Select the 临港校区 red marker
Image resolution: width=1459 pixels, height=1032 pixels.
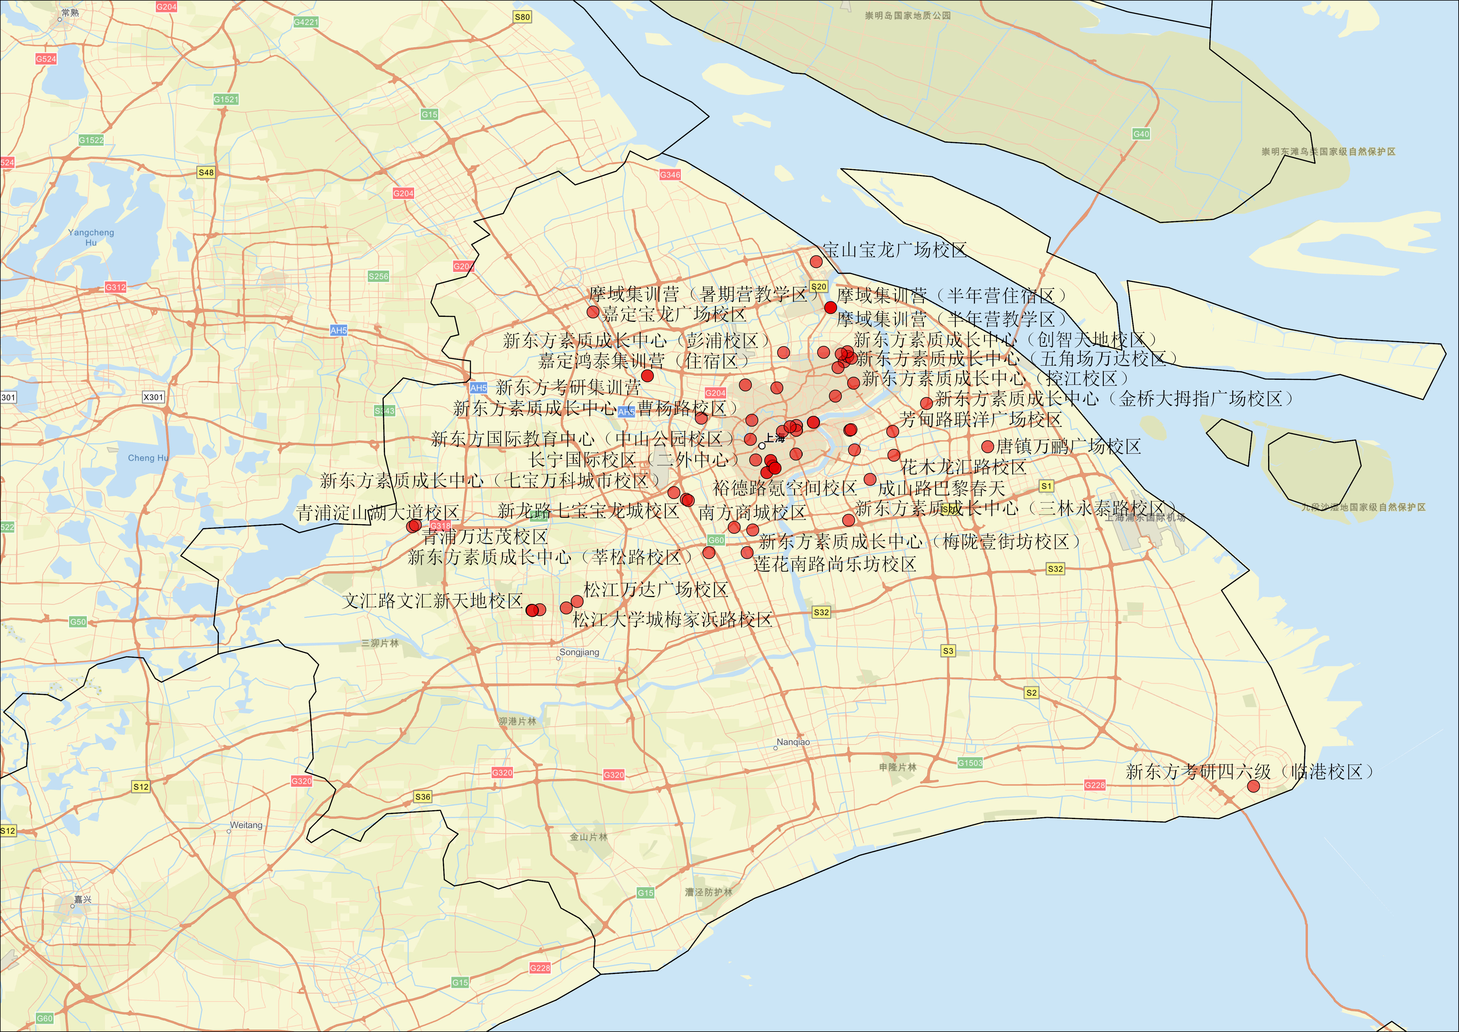[1253, 786]
